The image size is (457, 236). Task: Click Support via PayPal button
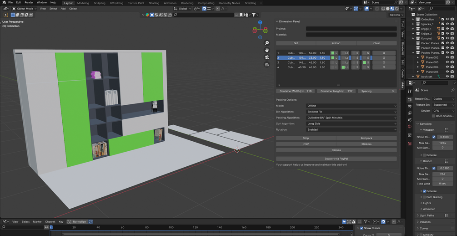pyautogui.click(x=336, y=159)
